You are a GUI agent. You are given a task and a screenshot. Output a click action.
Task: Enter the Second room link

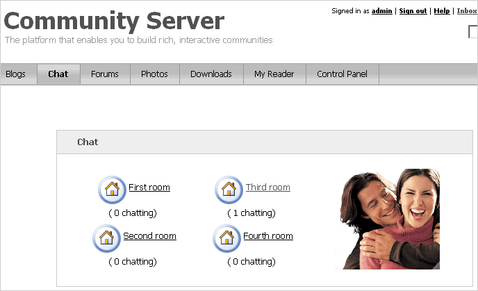point(149,236)
